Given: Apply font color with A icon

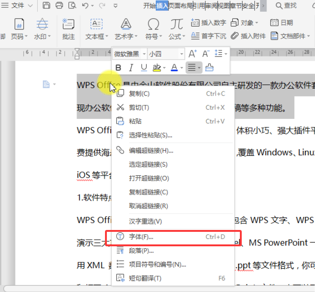Looking at the screenshot, I should 174,68.
